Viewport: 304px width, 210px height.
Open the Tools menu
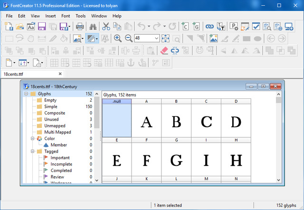tap(81, 16)
